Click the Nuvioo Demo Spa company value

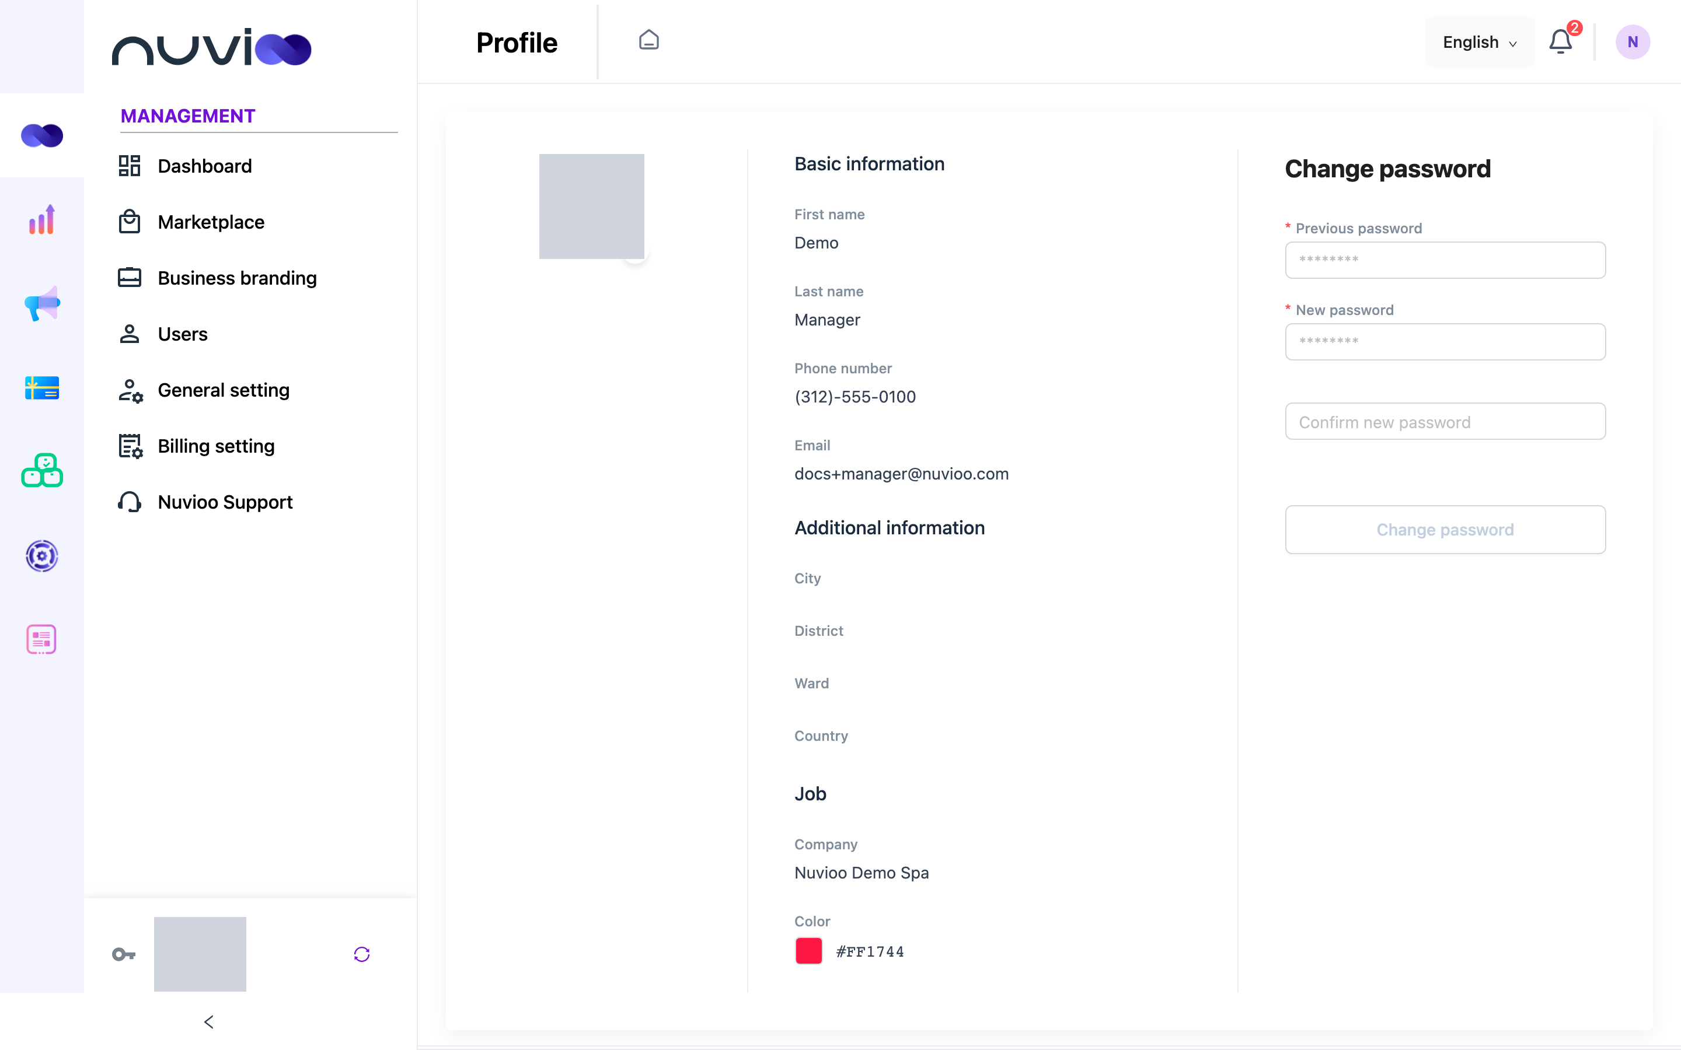click(862, 873)
